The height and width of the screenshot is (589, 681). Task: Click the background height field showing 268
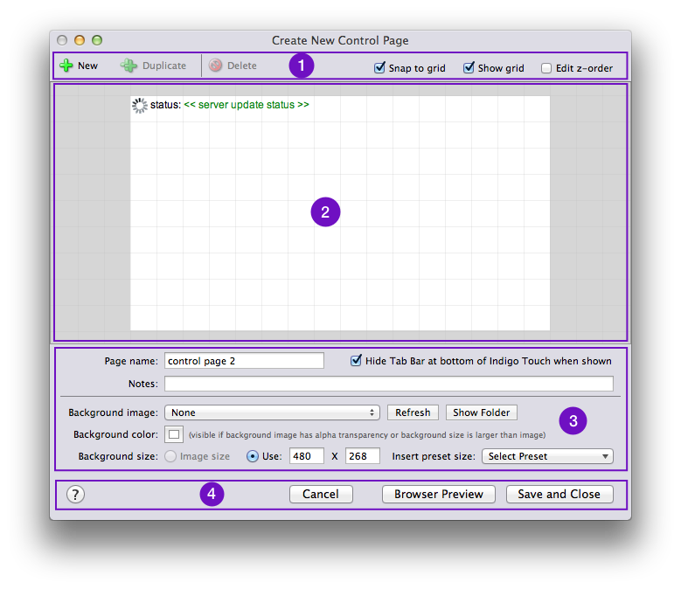(x=363, y=456)
